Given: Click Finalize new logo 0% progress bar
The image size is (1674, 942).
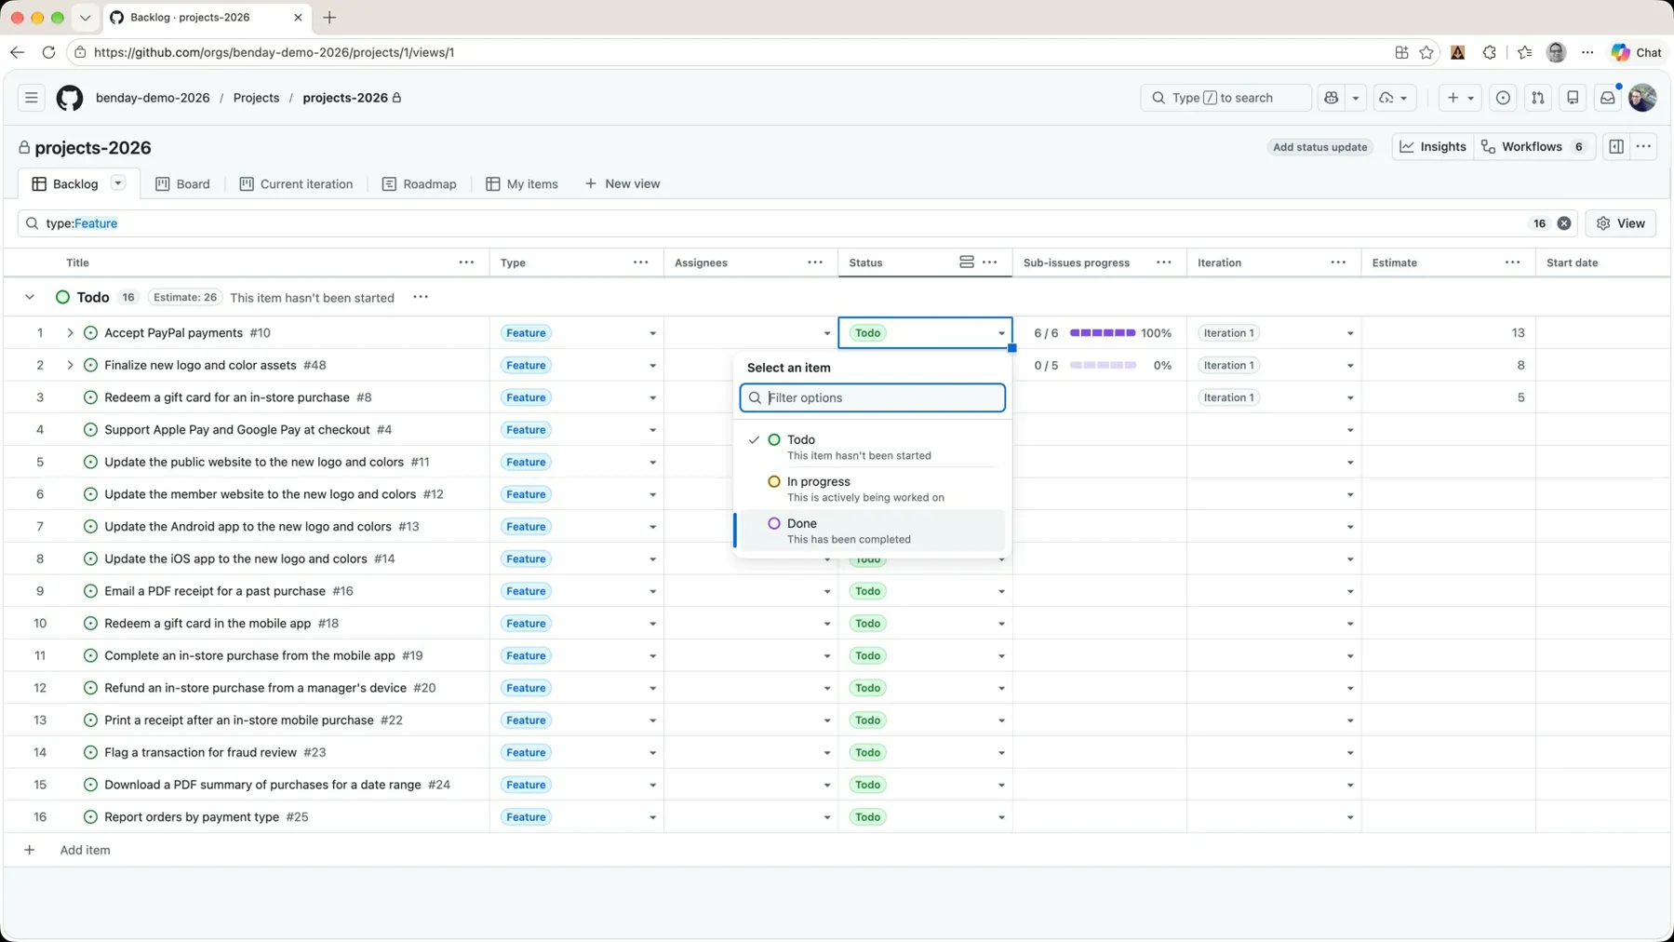Looking at the screenshot, I should point(1103,365).
